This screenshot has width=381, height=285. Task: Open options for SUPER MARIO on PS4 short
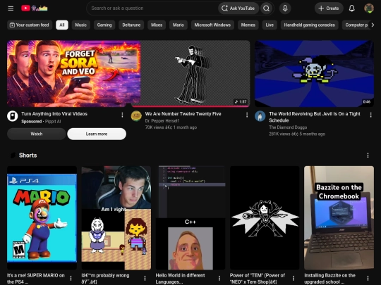[x=71, y=278]
